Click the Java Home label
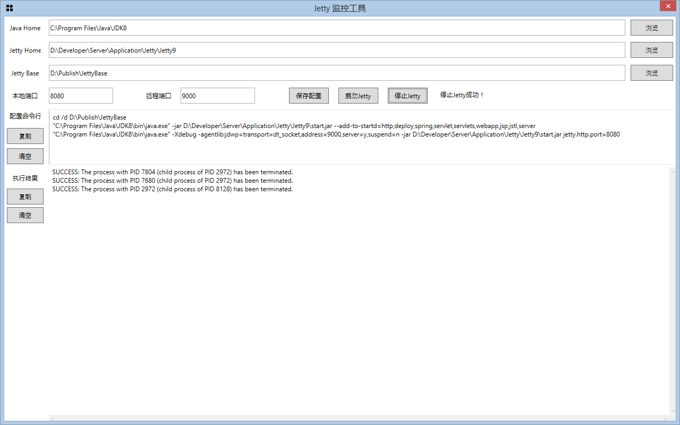Screen dimensions: 680x425 [25, 28]
